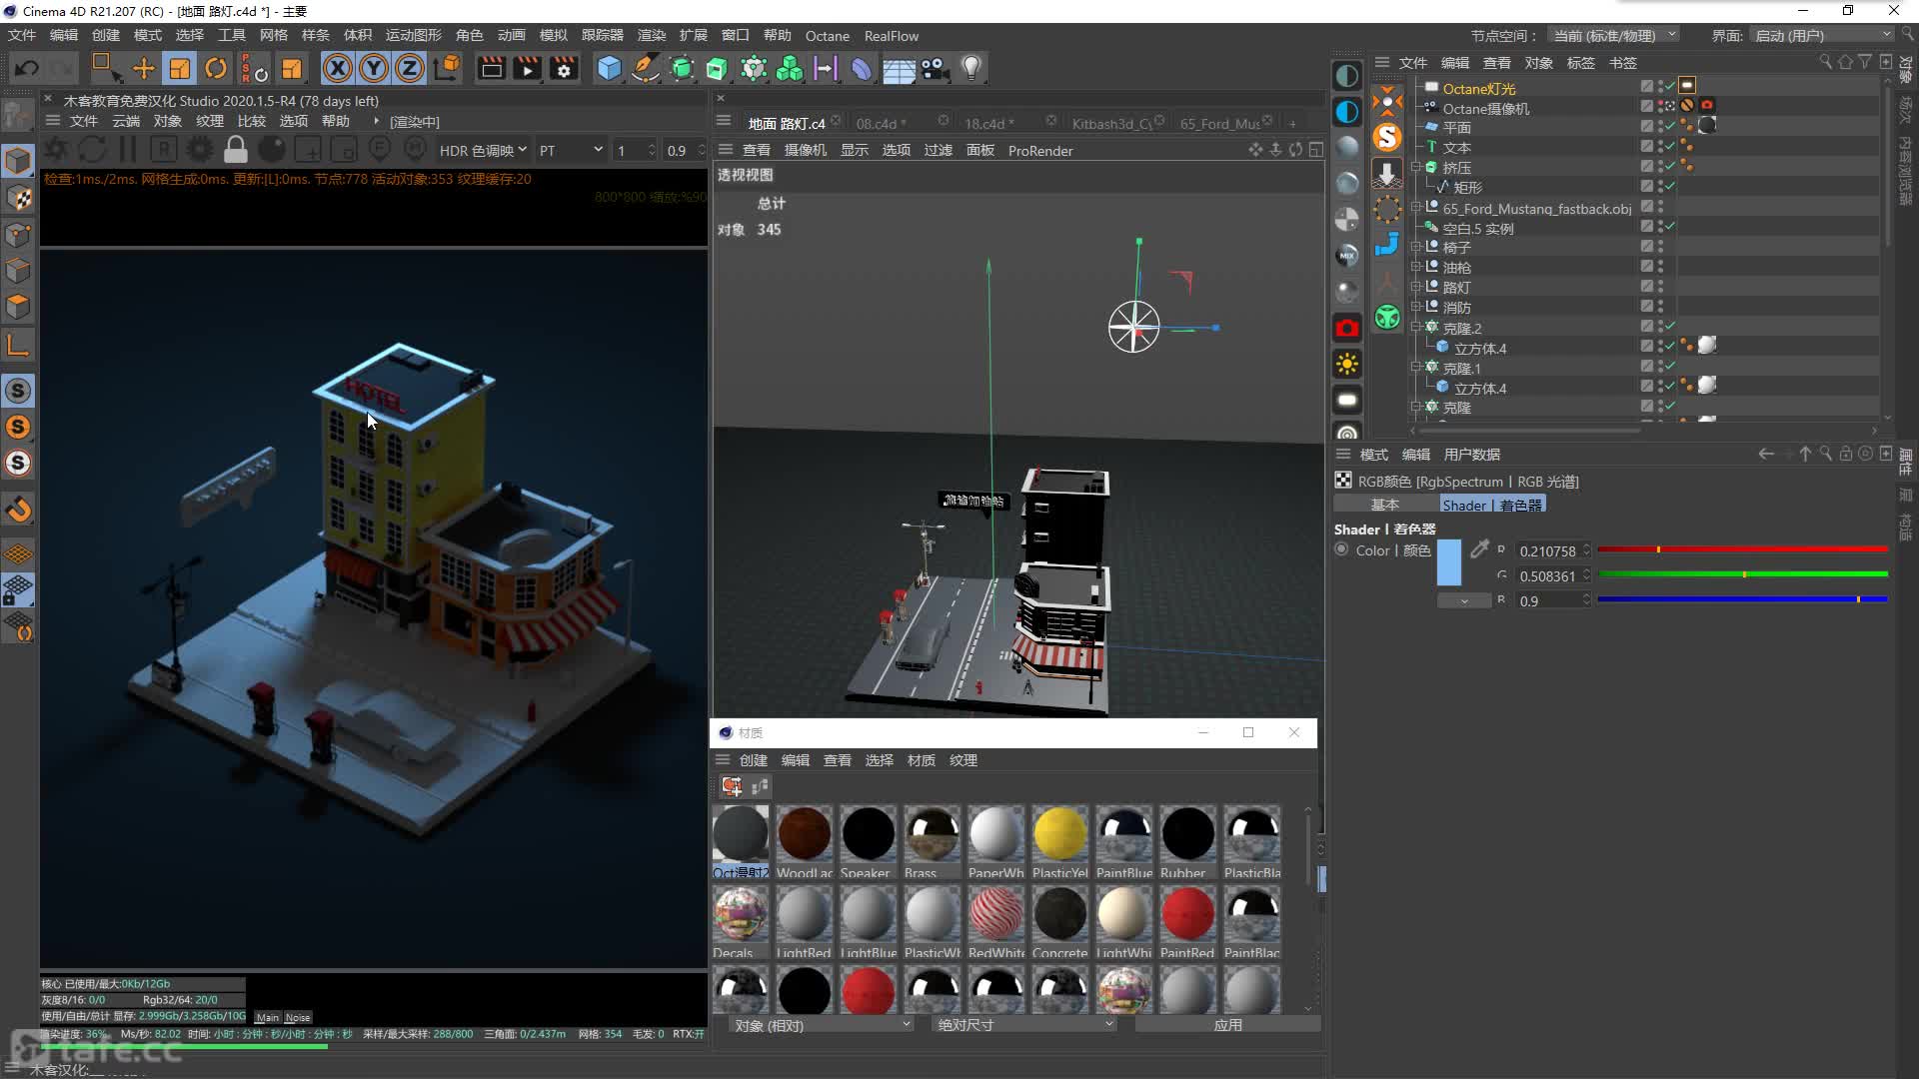Viewport: 1919px width, 1079px height.
Task: Pause the Octane live render
Action: click(x=128, y=150)
